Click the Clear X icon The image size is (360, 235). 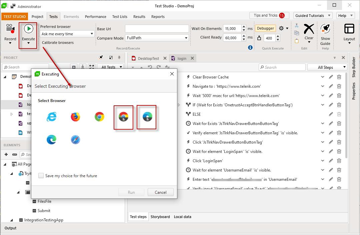click(309, 29)
